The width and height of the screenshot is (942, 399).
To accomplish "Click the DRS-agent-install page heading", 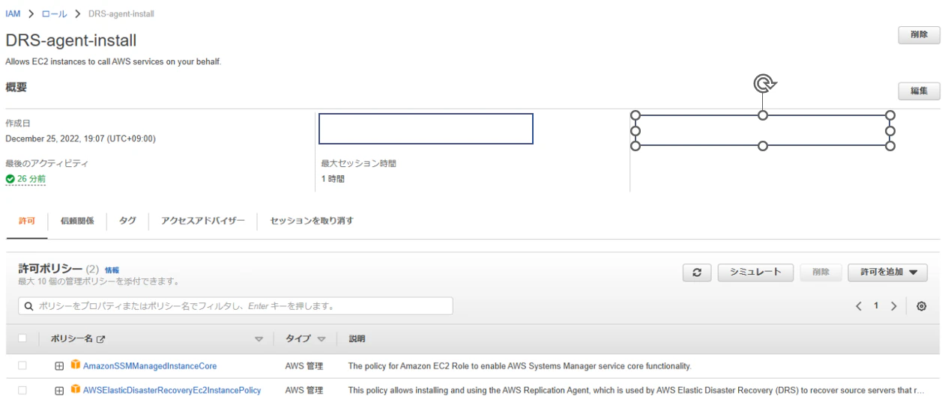I will pos(70,40).
